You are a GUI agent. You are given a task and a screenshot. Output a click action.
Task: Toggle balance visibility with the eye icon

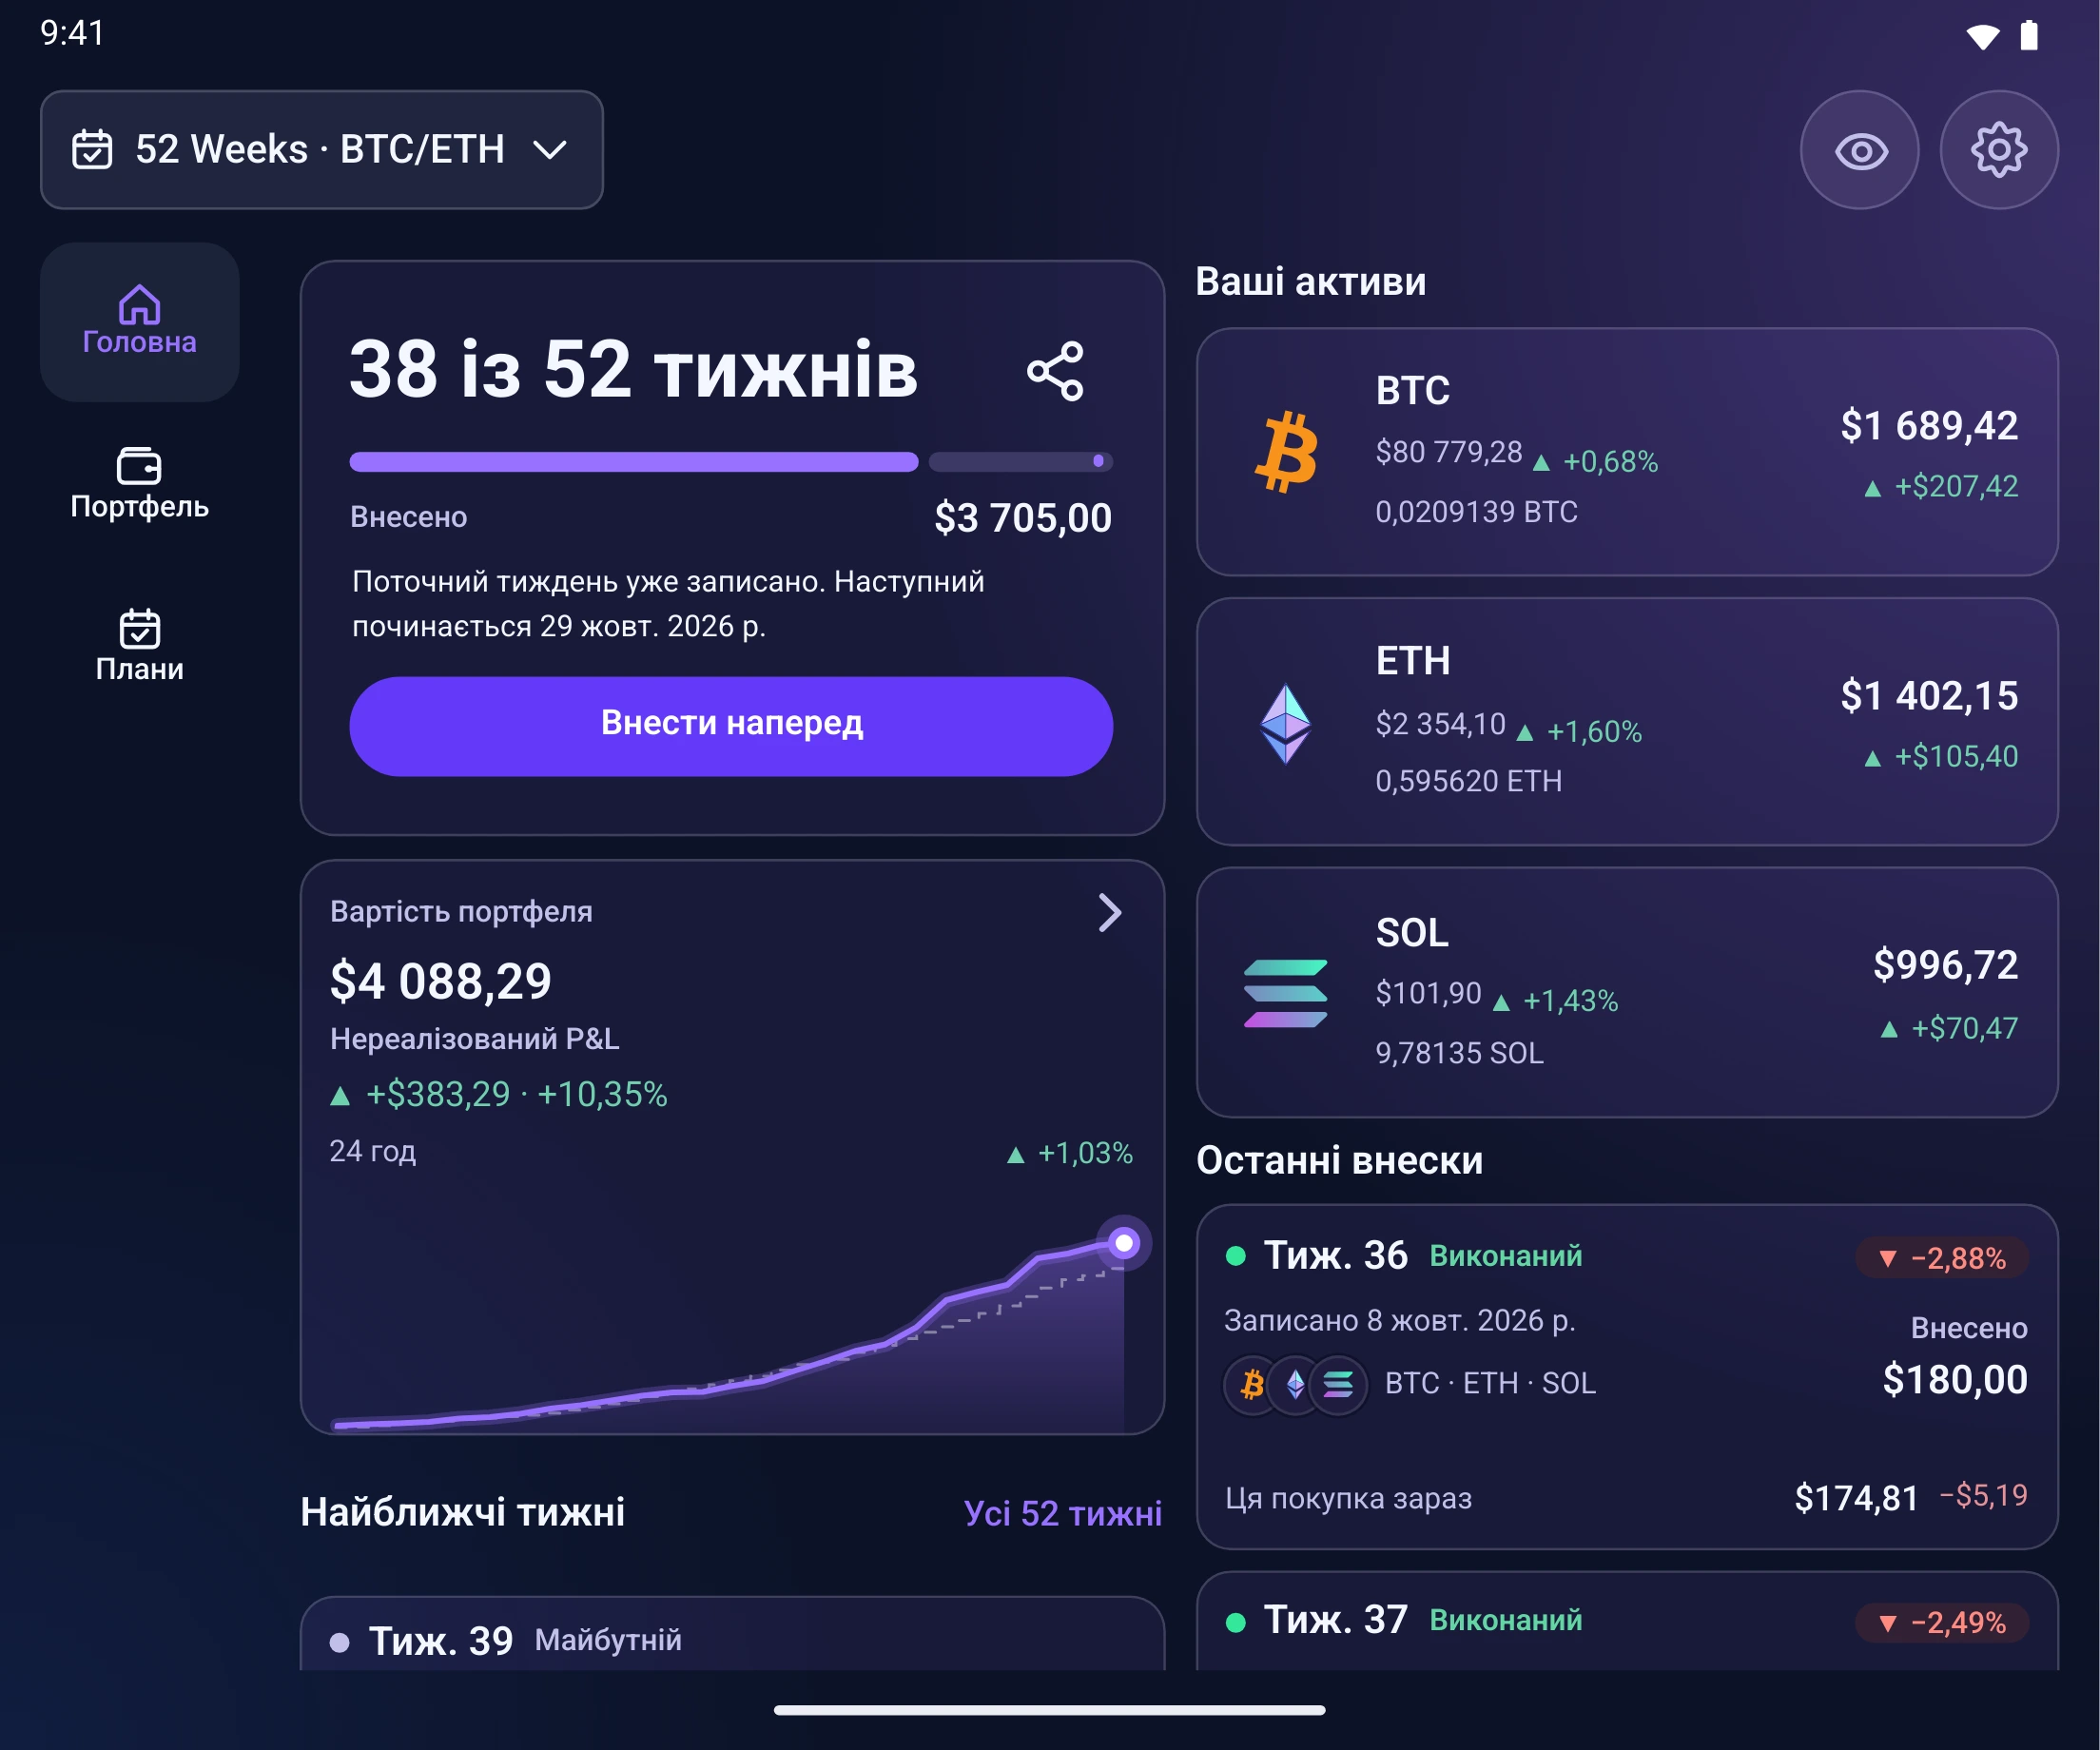coord(1859,150)
